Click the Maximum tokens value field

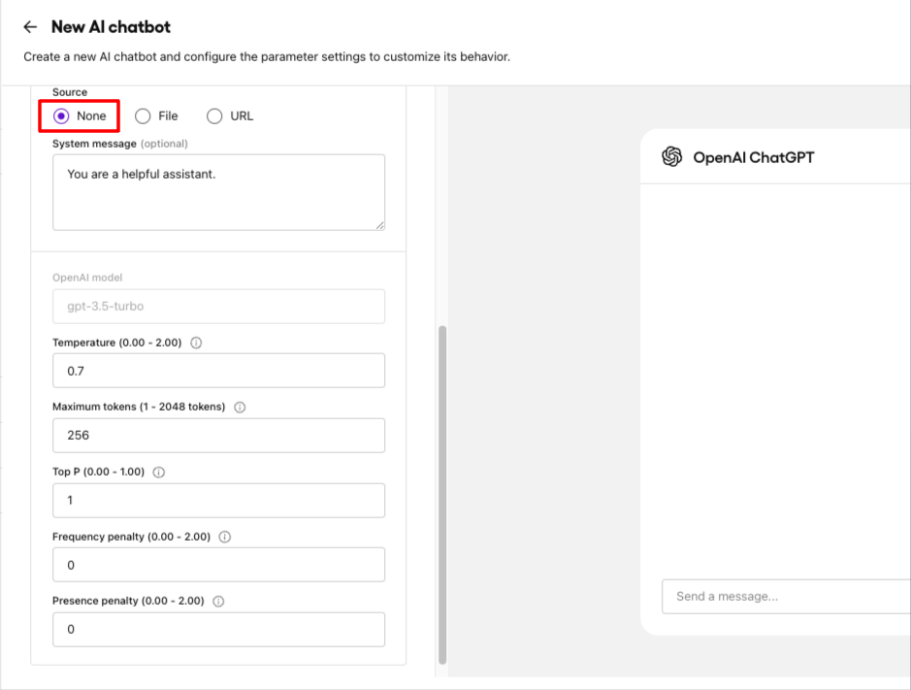tap(217, 435)
